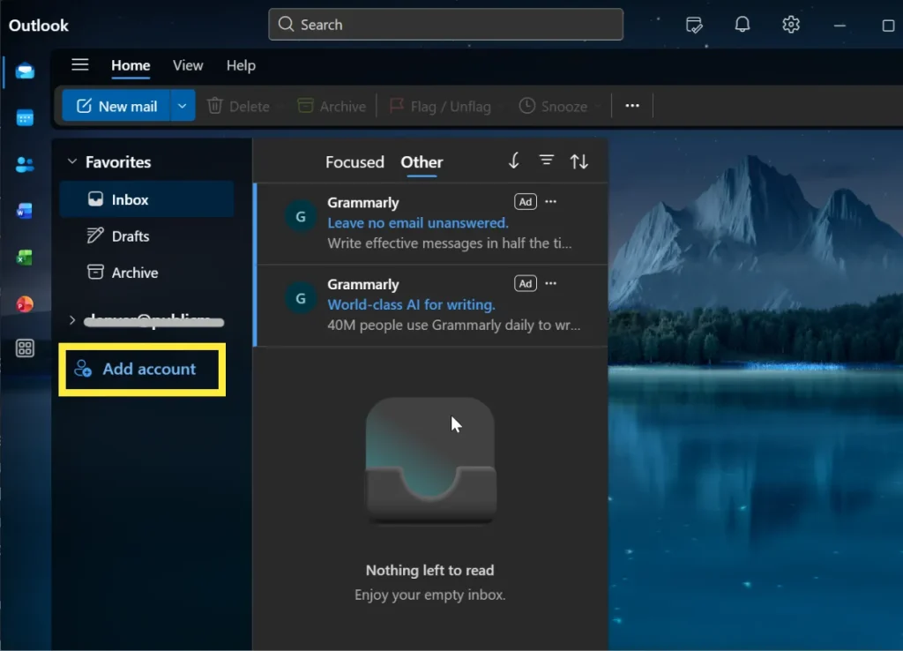Open the Grammarly ad email link
The height and width of the screenshot is (651, 903).
(x=417, y=222)
